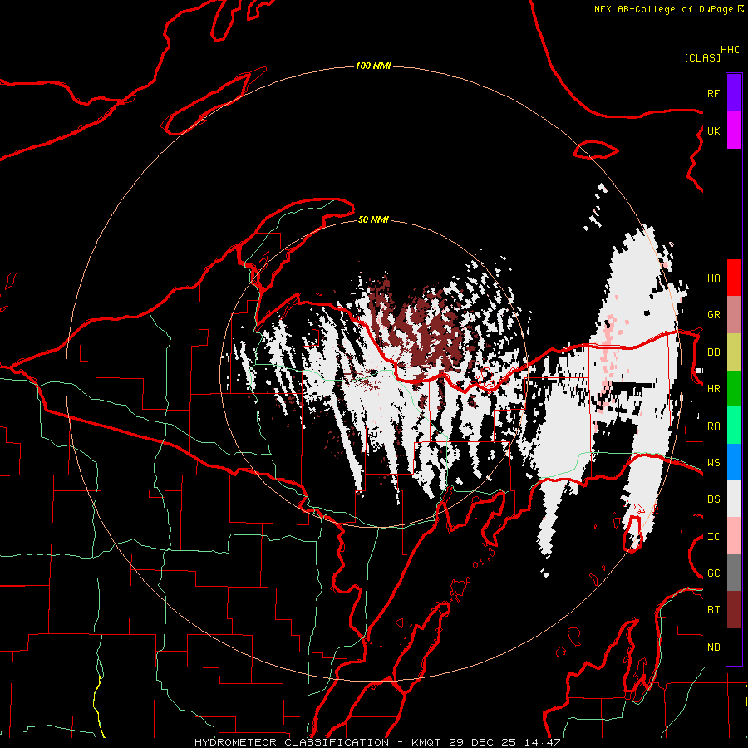748x748 pixels.
Task: Click the HA legend label
Action: [713, 278]
